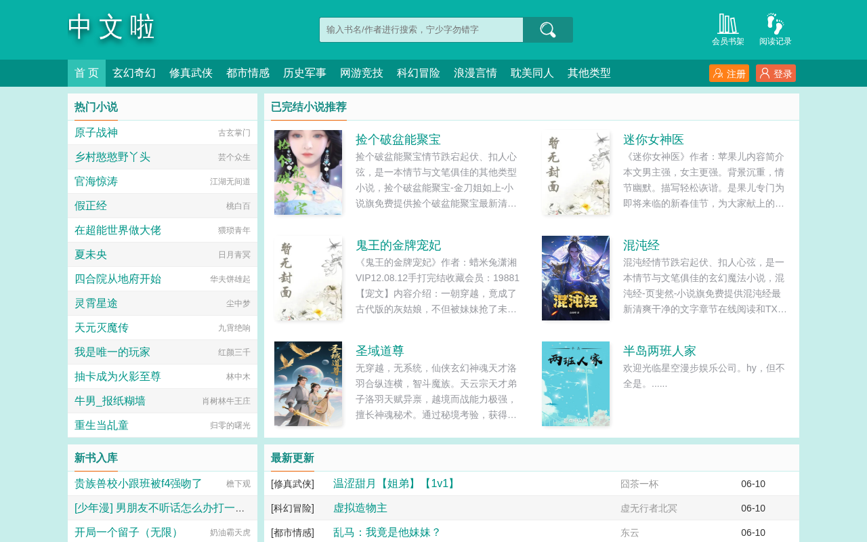Click the 混沌经 description text
867x542 pixels.
[x=705, y=286]
